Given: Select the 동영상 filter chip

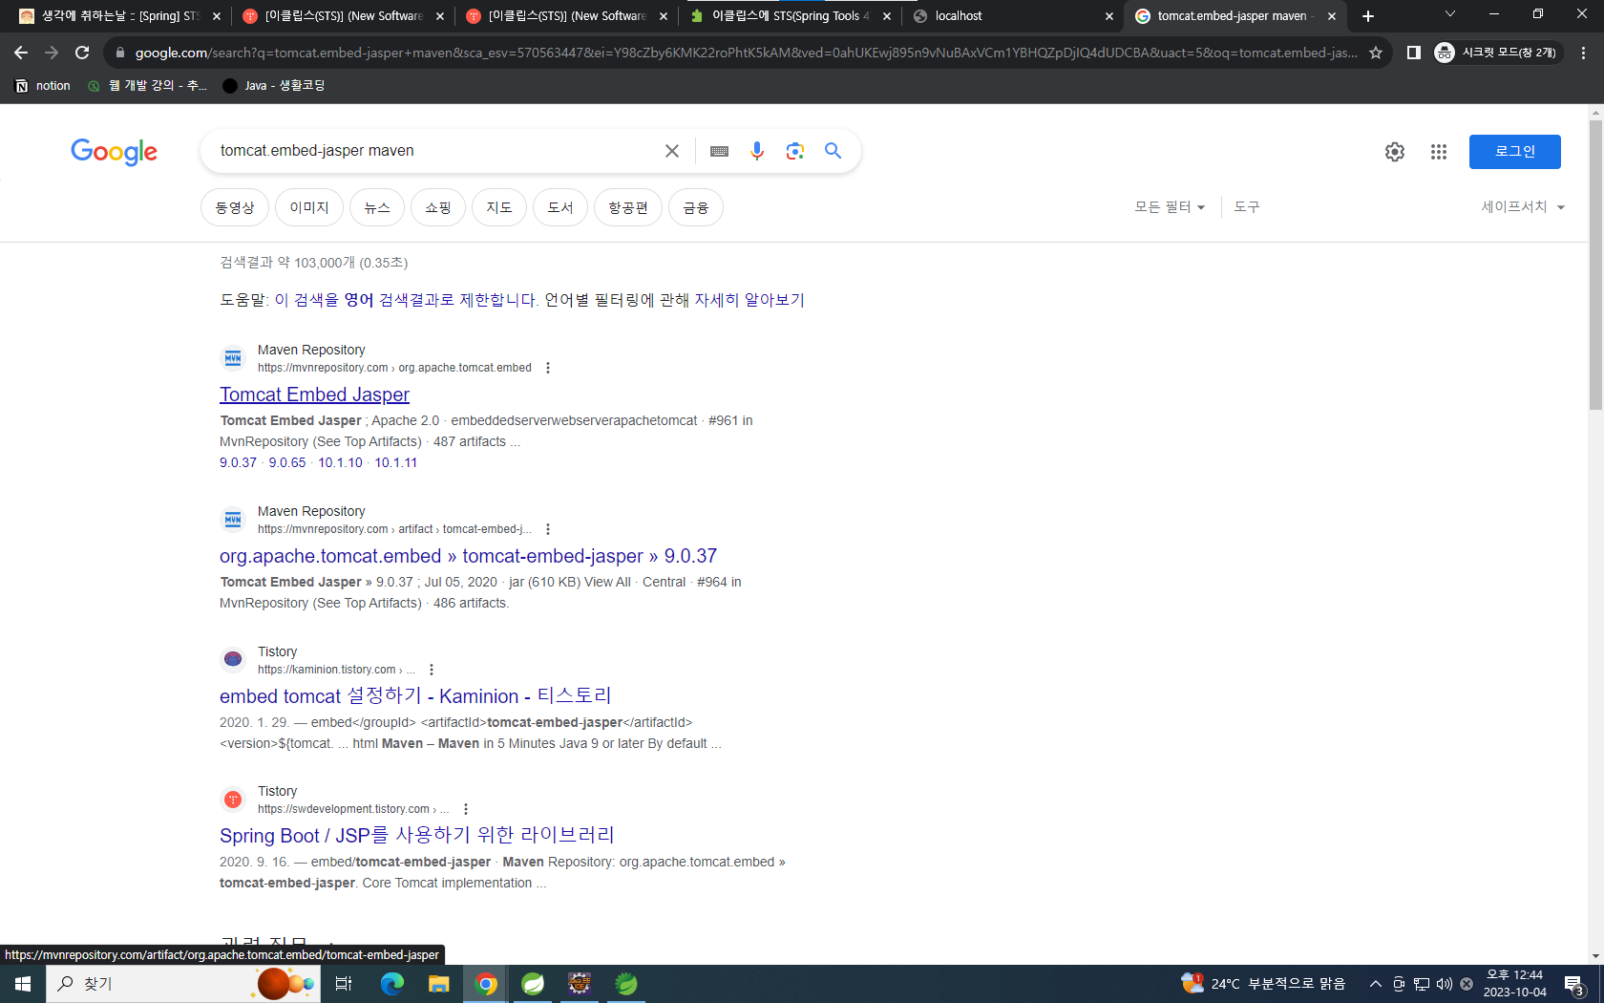Looking at the screenshot, I should tap(235, 207).
